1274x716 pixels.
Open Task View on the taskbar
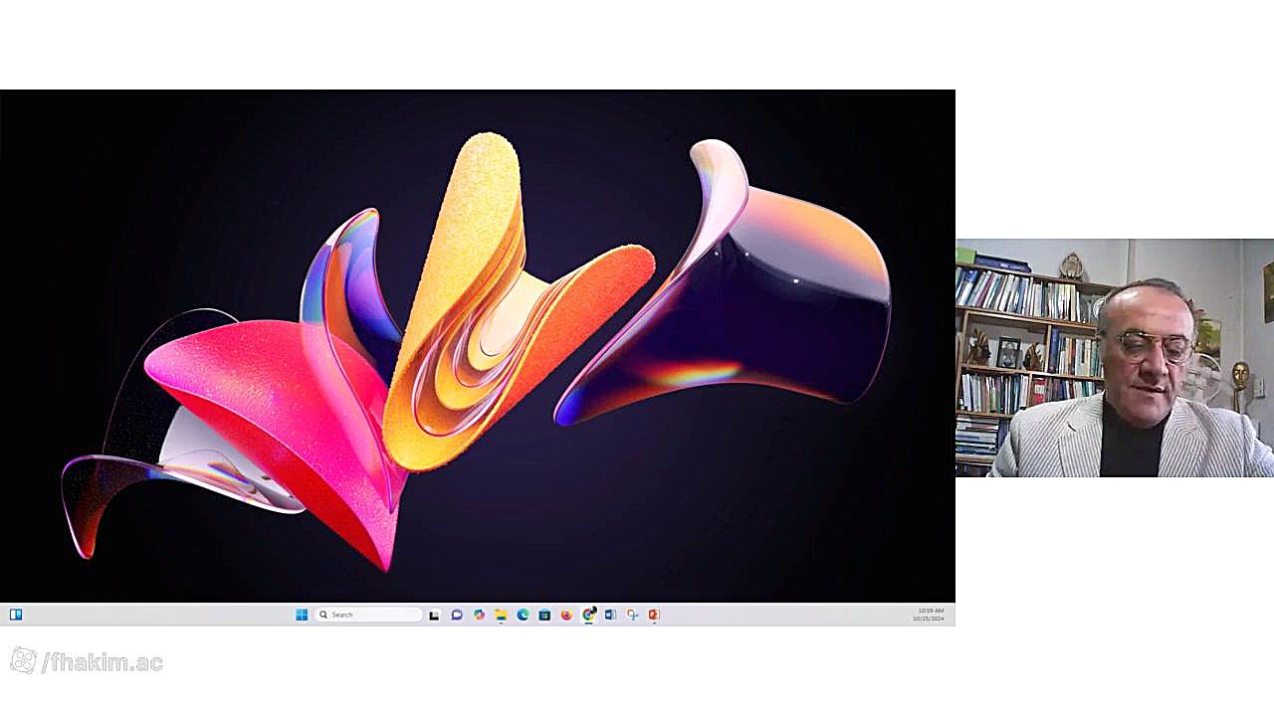pyautogui.click(x=434, y=615)
